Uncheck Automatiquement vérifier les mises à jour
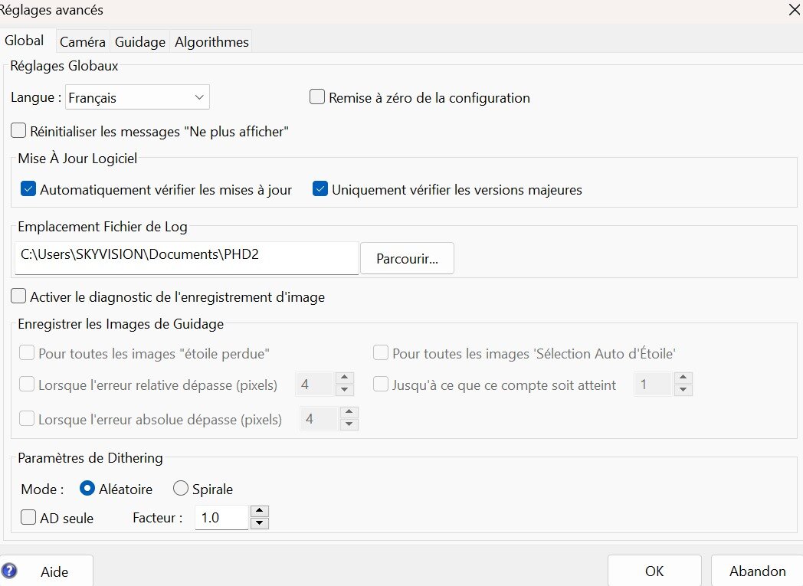Screen dimensions: 803x586 [x=28, y=189]
